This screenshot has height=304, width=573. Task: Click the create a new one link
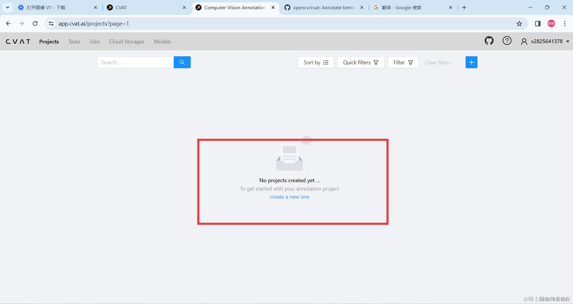tap(289, 197)
